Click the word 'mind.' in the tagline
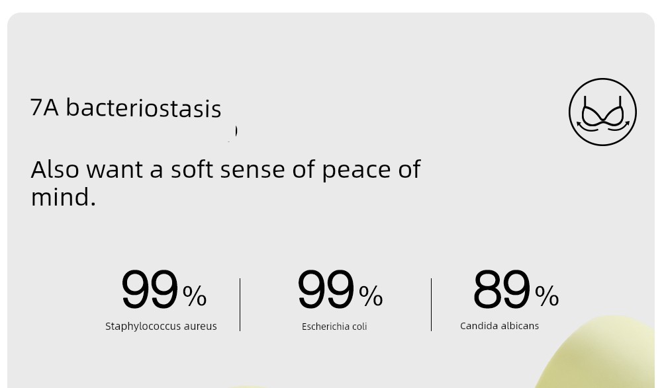Image resolution: width=662 pixels, height=388 pixels. [64, 197]
